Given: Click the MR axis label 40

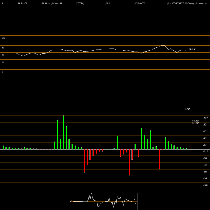Looking at the screenshot, I should click(205, 138).
